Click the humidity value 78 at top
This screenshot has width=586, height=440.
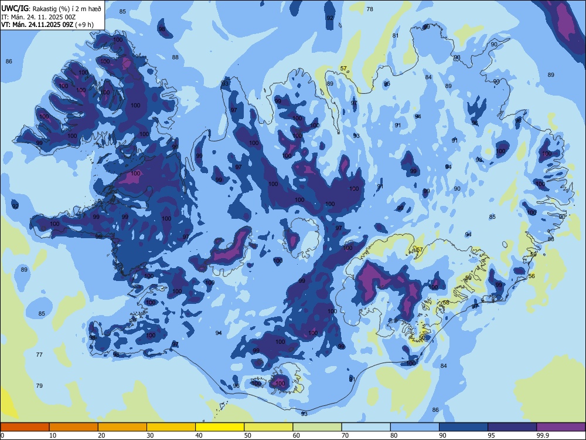tap(370, 9)
